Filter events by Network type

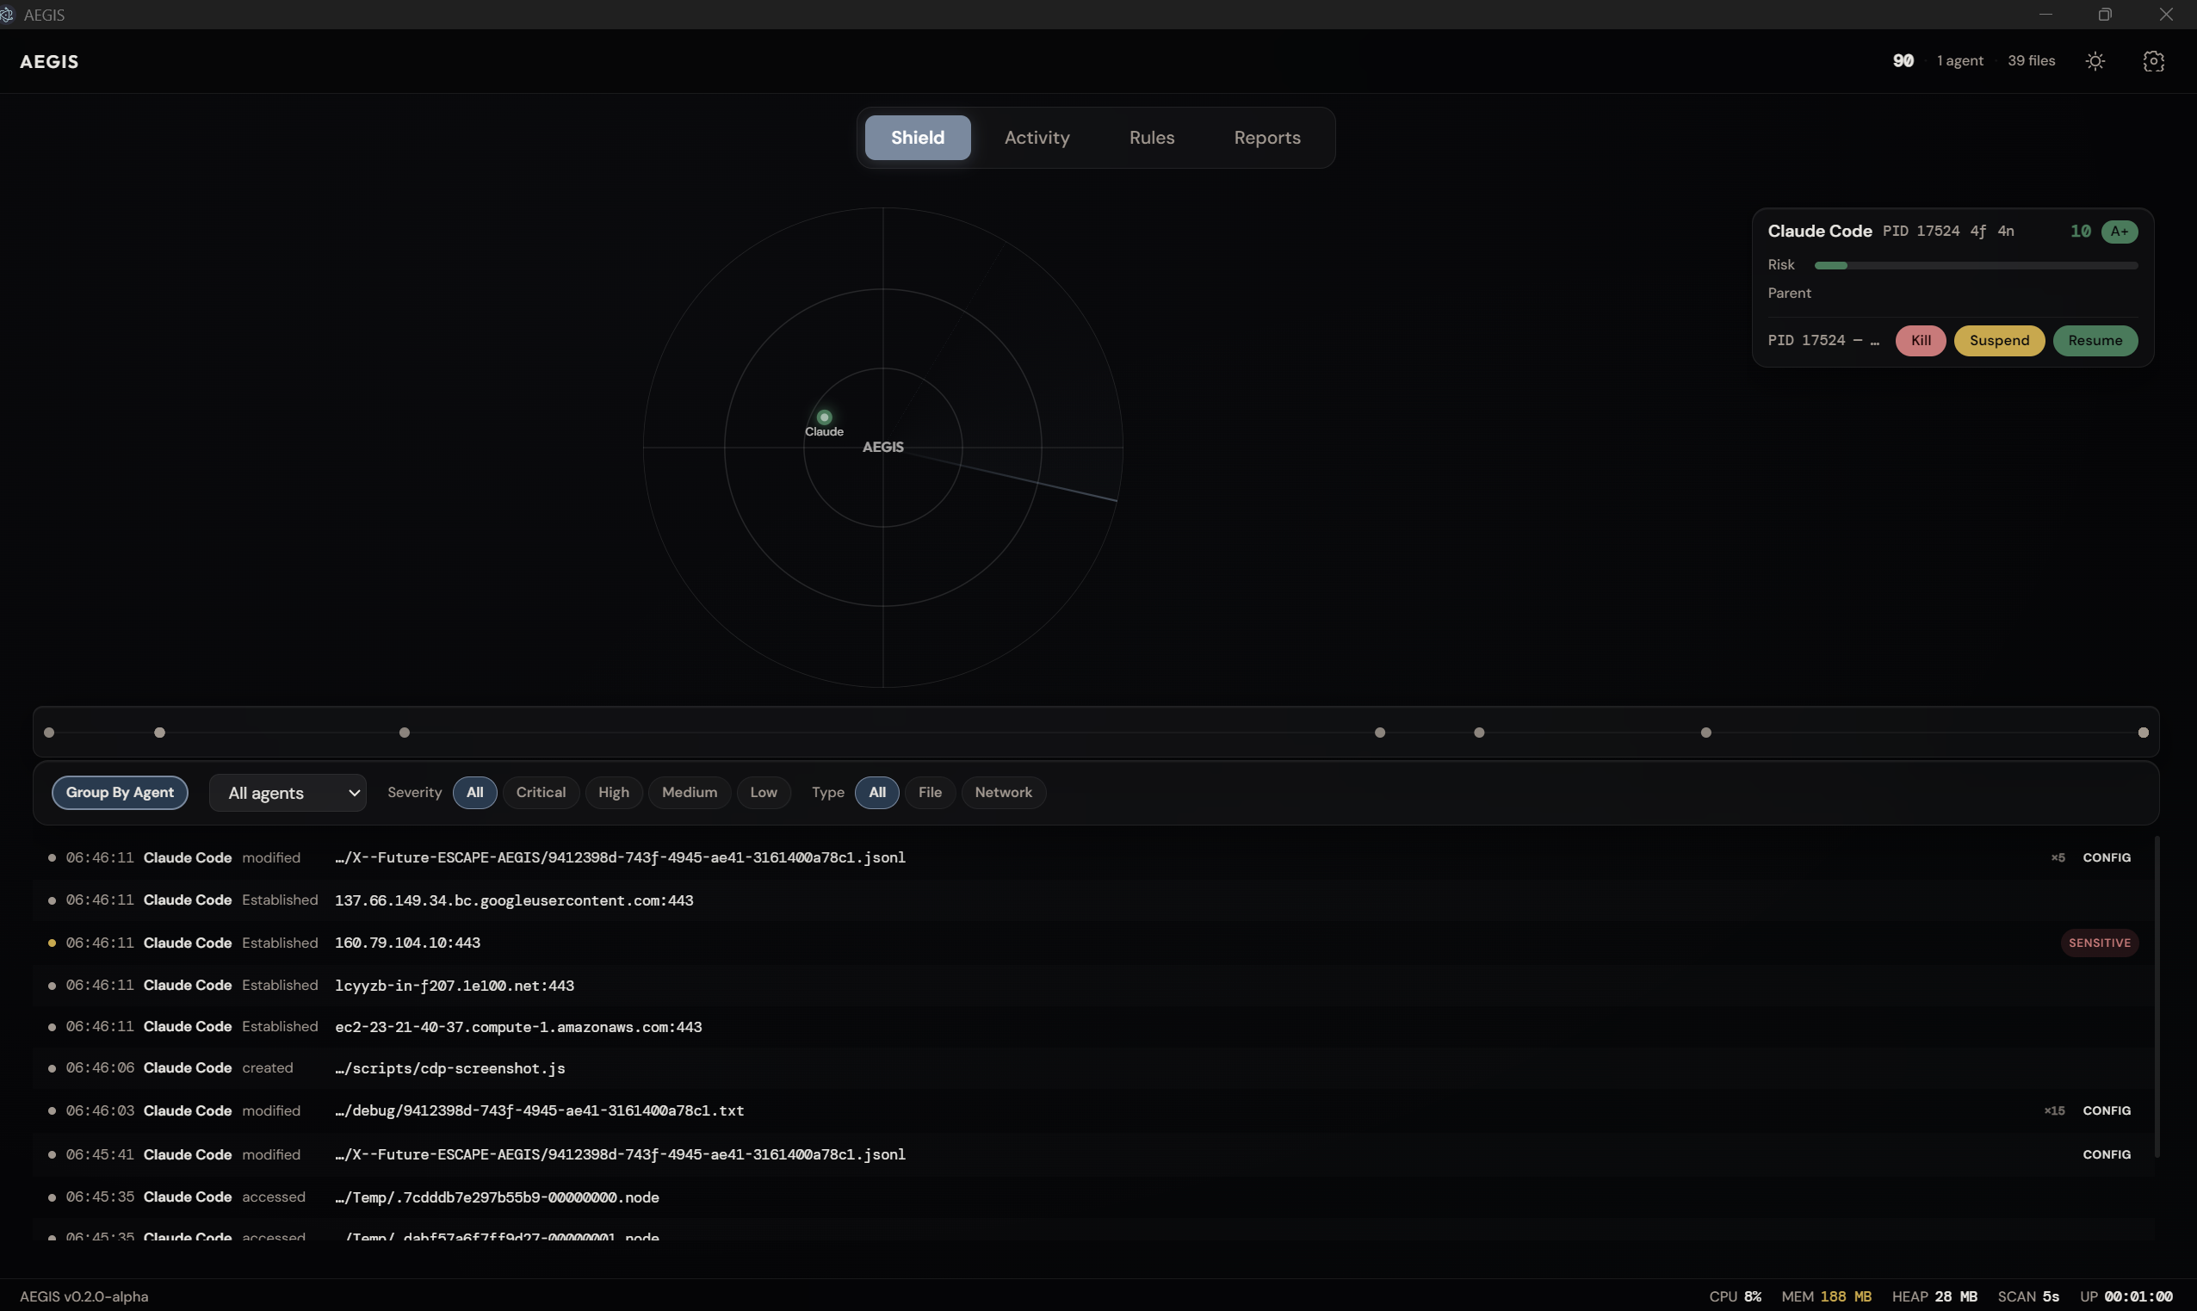[1003, 793]
